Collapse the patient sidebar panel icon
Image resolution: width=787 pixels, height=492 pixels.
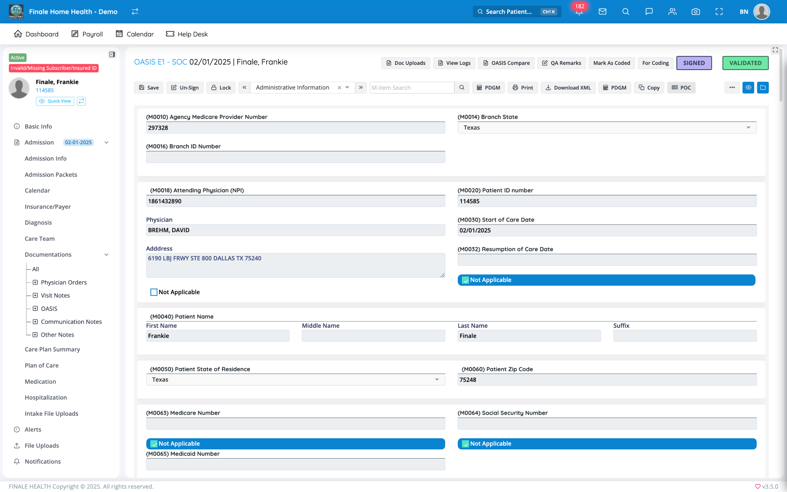112,54
